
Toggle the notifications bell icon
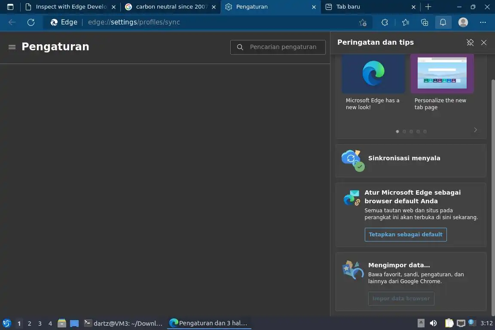click(443, 22)
